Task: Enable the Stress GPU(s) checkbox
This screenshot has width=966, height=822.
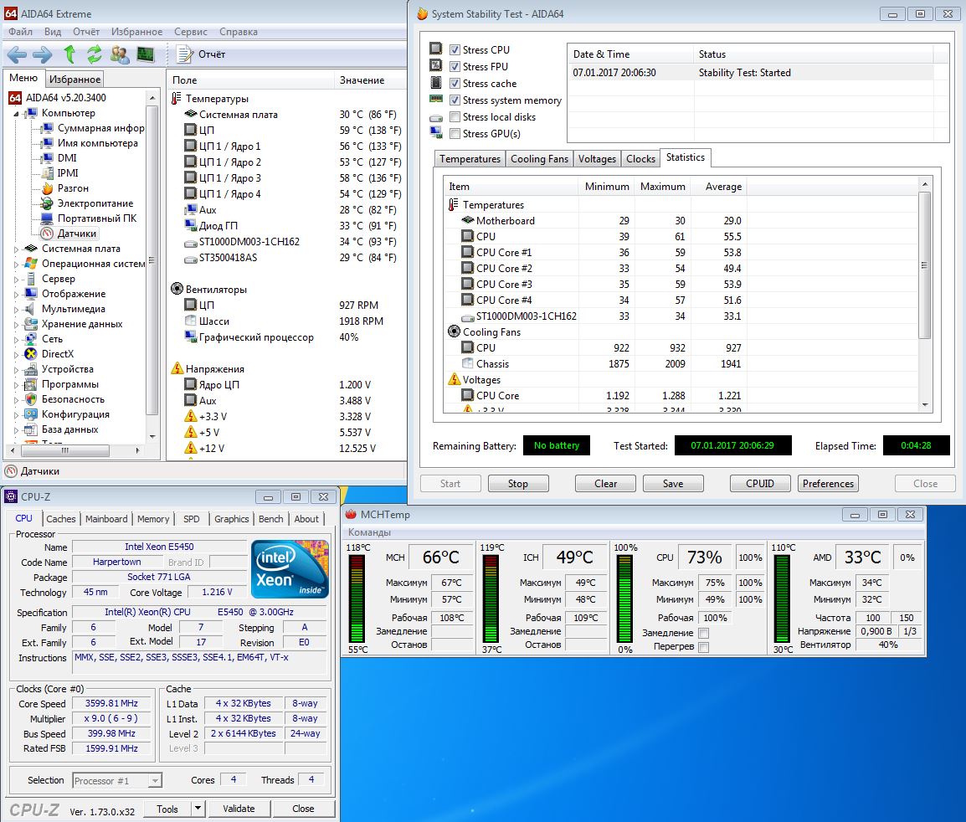Action: [x=455, y=134]
